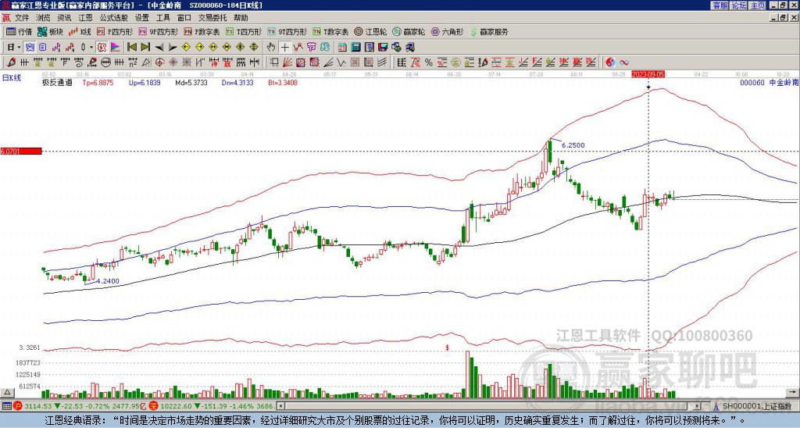Toggle the 权 adjustment button
This screenshot has width=800, height=428.
[102, 47]
